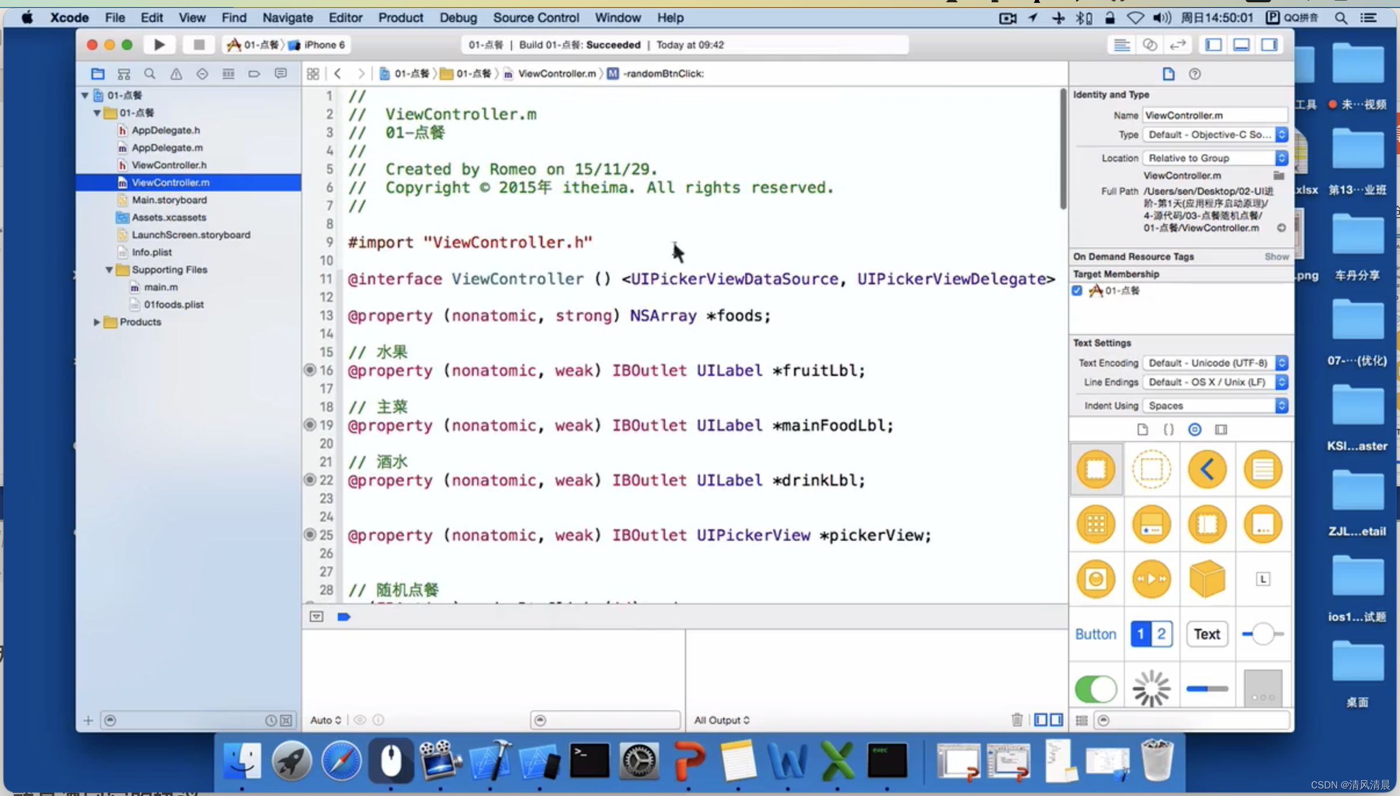This screenshot has width=1400, height=796.
Task: Click the 01foods.plist file in navigator
Action: [x=174, y=304]
